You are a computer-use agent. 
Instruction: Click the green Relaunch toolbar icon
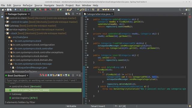25,10
